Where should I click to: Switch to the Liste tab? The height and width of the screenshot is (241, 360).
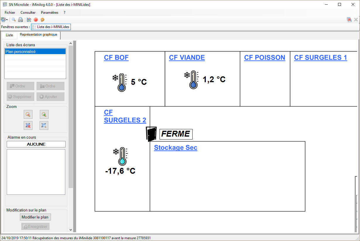[9, 35]
